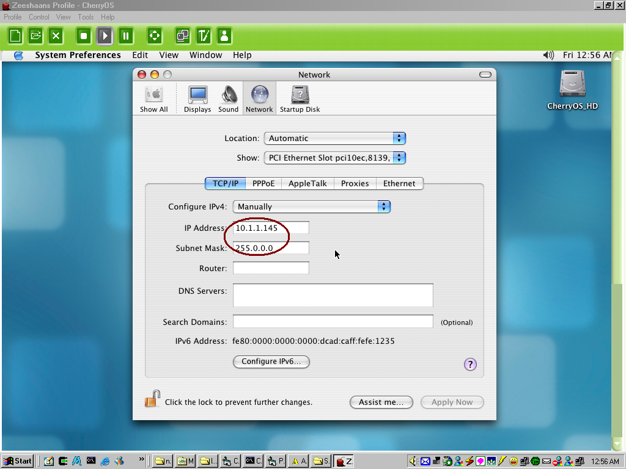Open the System Preferences menu
Screen dimensions: 626x469
pos(78,55)
